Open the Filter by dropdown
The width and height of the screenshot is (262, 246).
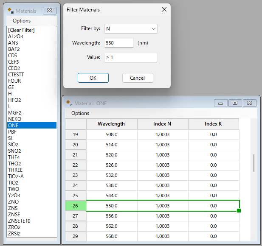coord(131,29)
